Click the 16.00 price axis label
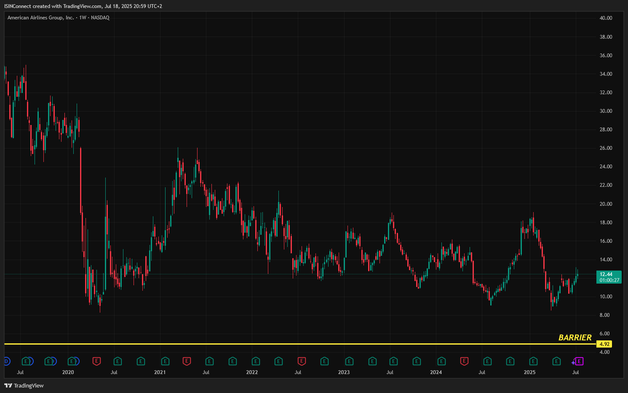This screenshot has height=393, width=628. coord(606,241)
